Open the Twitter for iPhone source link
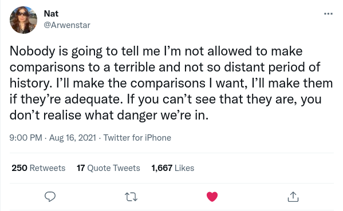 click(x=137, y=138)
